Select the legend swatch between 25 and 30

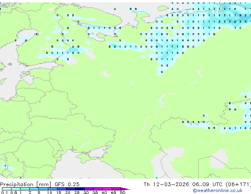point(80,189)
